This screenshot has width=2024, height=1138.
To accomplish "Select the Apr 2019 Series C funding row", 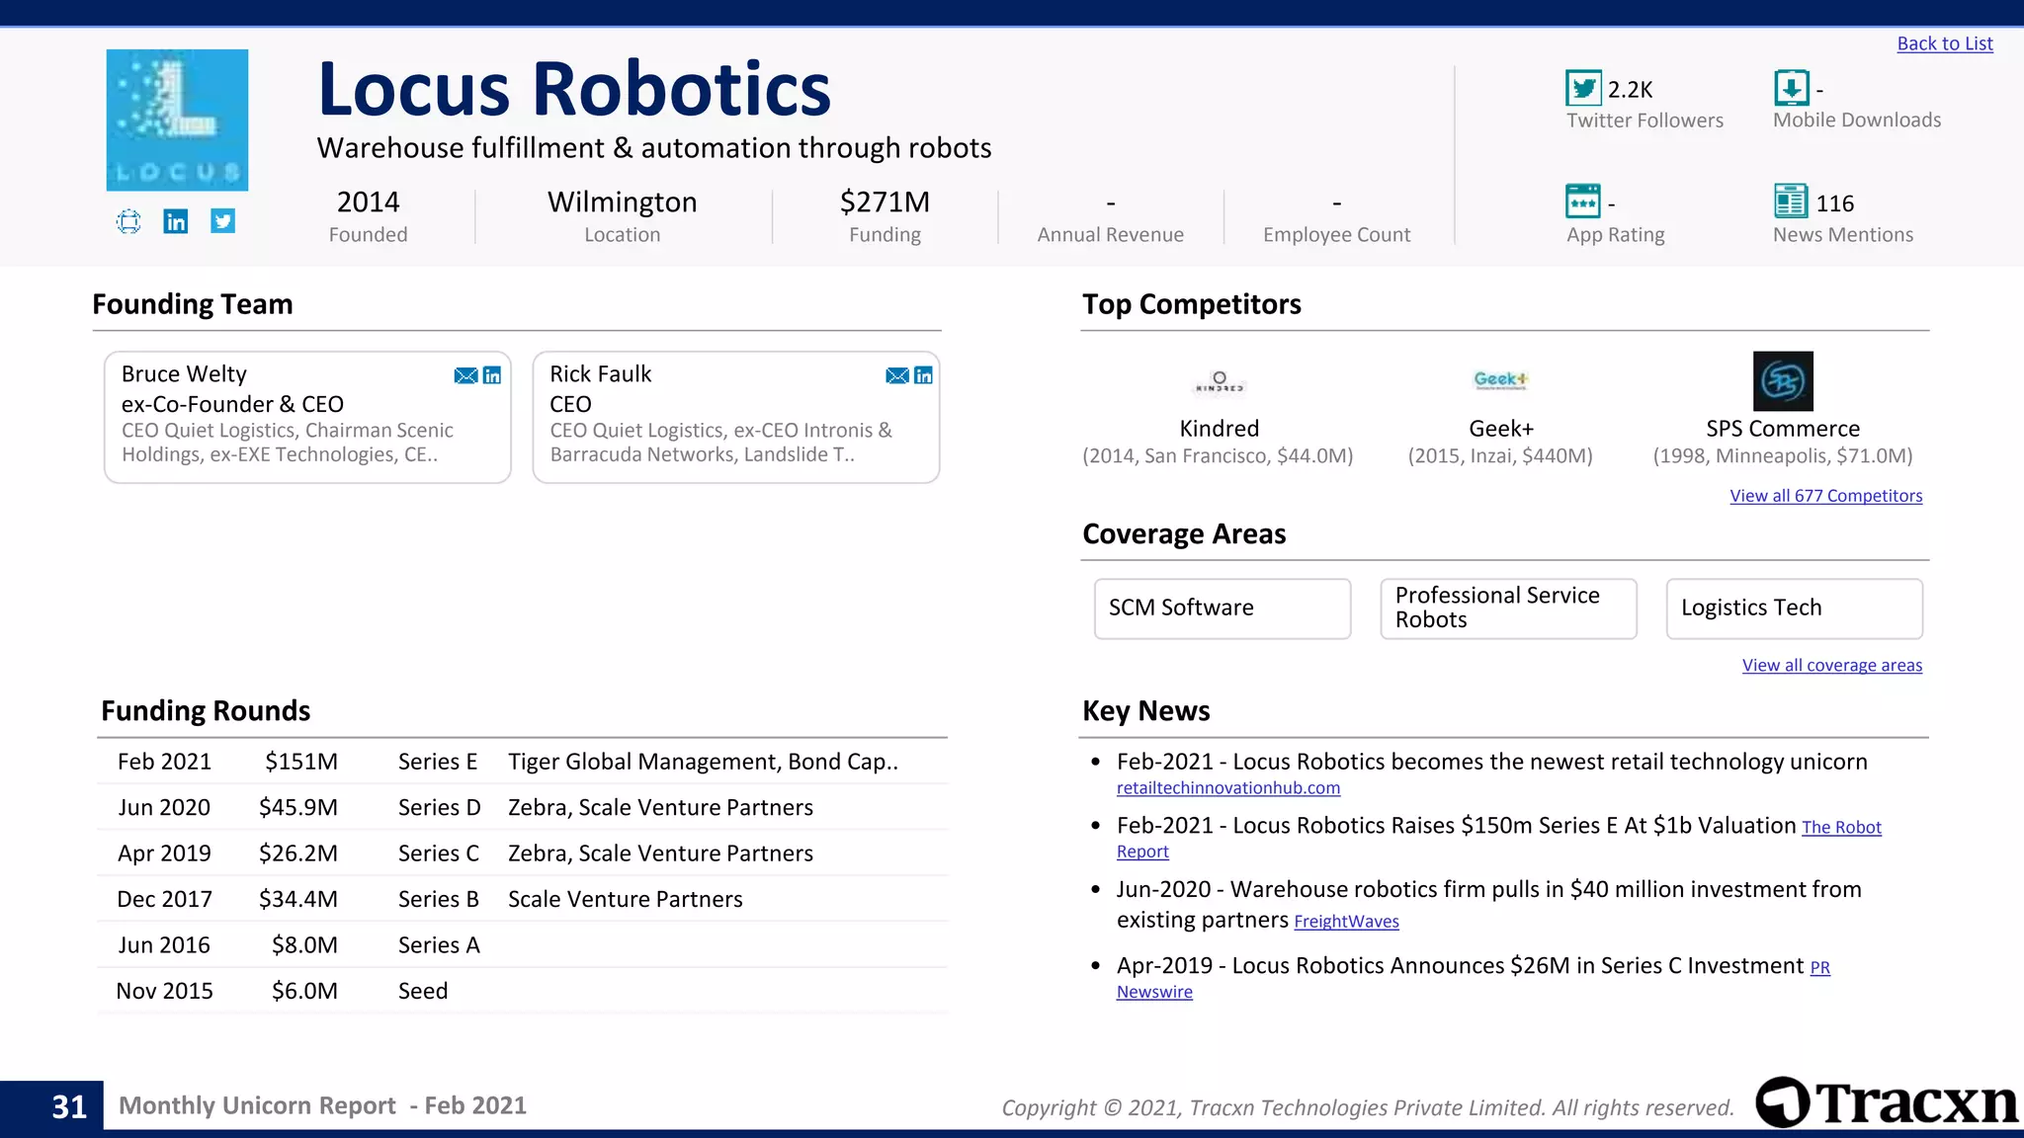I will (x=523, y=853).
